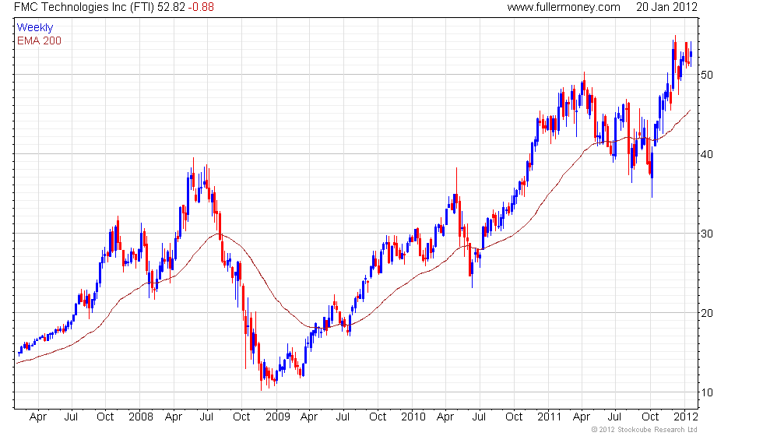Image resolution: width=763 pixels, height=436 pixels.
Task: Click the 2012 year axis label
Action: (686, 417)
